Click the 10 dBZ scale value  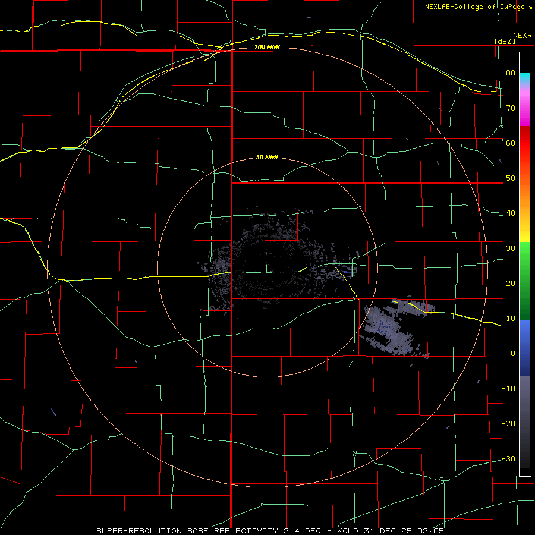tap(511, 319)
